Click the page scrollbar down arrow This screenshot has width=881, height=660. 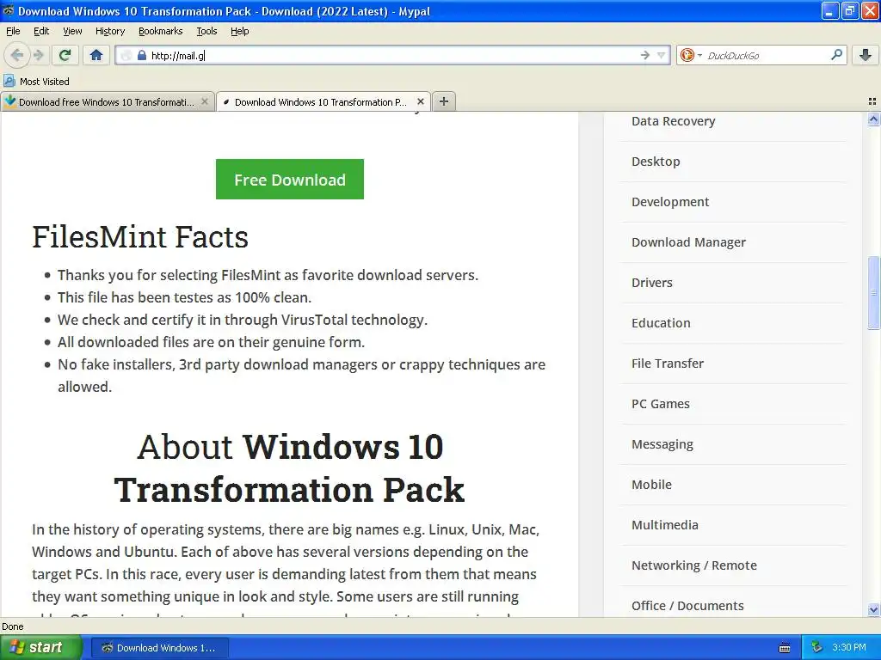tap(873, 609)
